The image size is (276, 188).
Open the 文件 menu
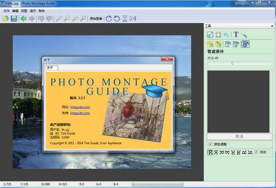(6, 11)
